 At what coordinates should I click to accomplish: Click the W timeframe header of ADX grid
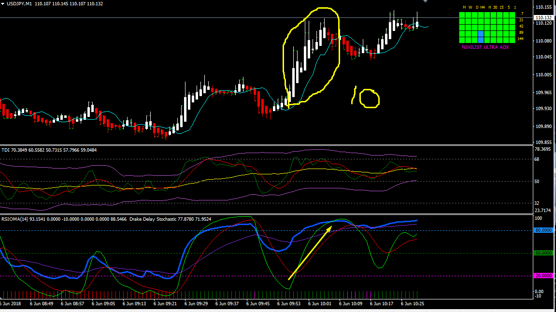point(470,7)
